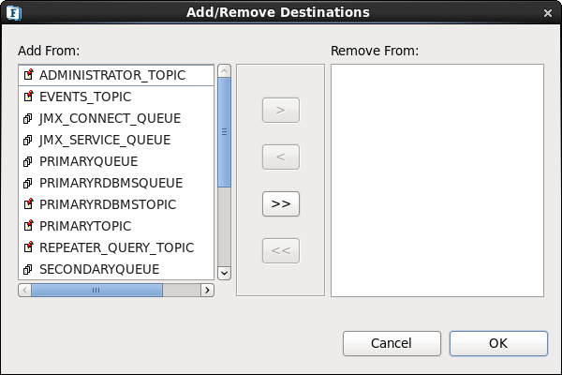
Task: Click the list's scroll down arrow
Action: click(x=225, y=273)
